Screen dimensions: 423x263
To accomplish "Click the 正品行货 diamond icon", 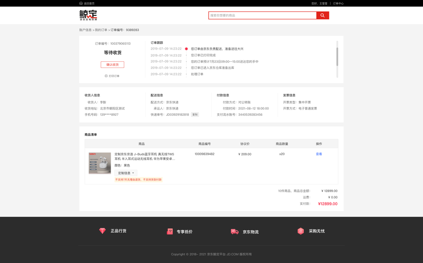I will click(102, 231).
